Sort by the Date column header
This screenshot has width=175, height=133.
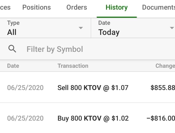13,66
